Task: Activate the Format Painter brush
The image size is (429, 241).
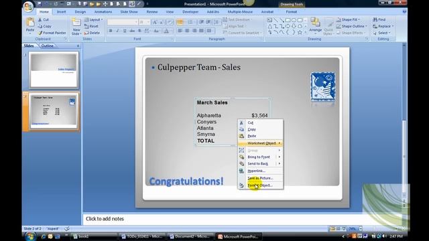Action: point(52,33)
